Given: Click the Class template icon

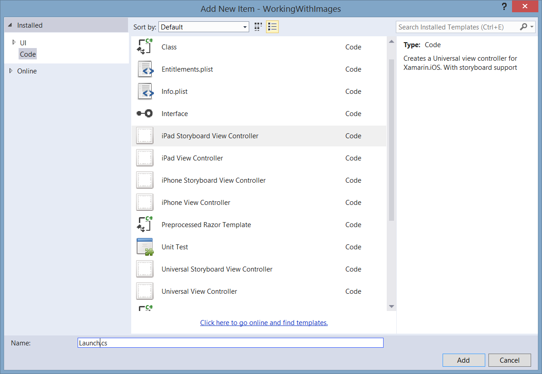Looking at the screenshot, I should 145,47.
